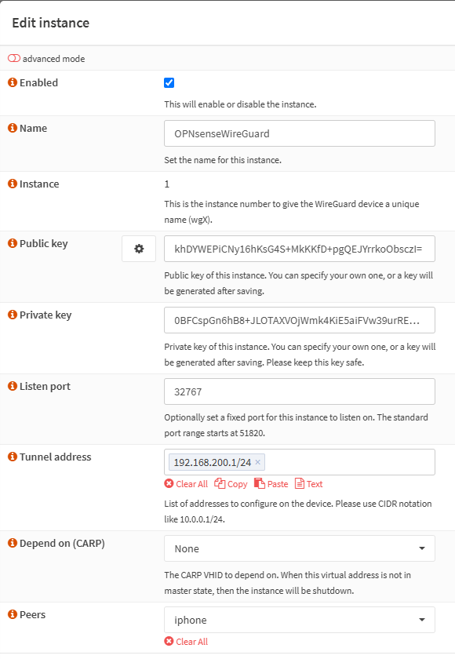The width and height of the screenshot is (455, 659).
Task: Switch tunnel address to Text view
Action: (x=309, y=484)
